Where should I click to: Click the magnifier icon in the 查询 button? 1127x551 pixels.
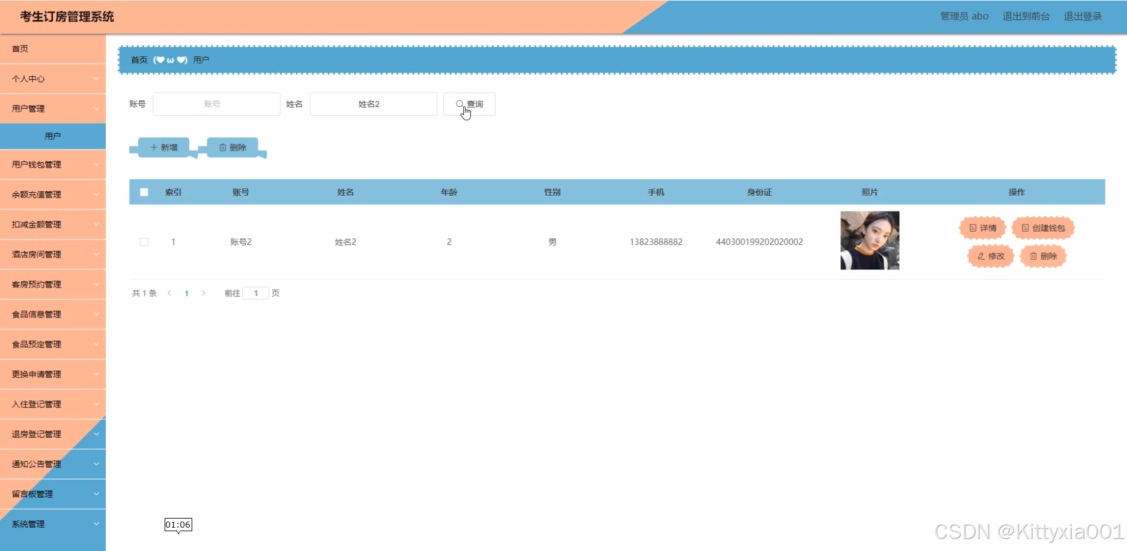point(460,104)
